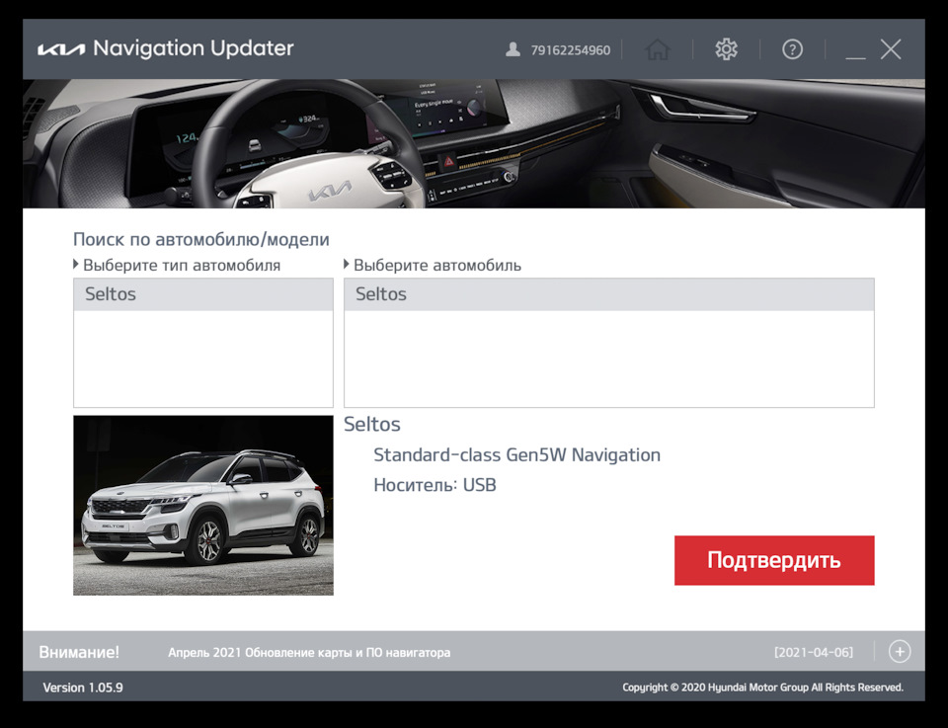This screenshot has width=948, height=728.
Task: Open the April 2021 map update notice
Action: coord(309,652)
